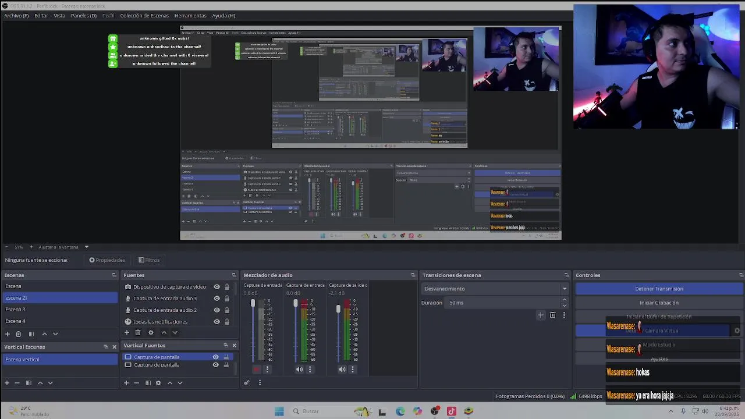
Task: Open TikTok app in Windows taskbar
Action: [451, 411]
